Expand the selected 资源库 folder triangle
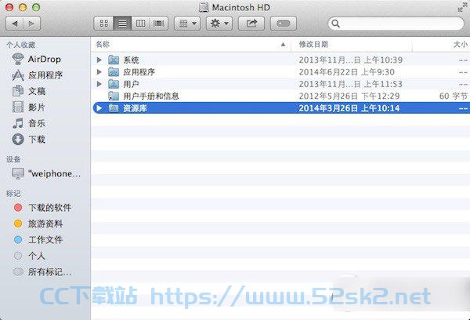The width and height of the screenshot is (470, 320). coord(99,108)
